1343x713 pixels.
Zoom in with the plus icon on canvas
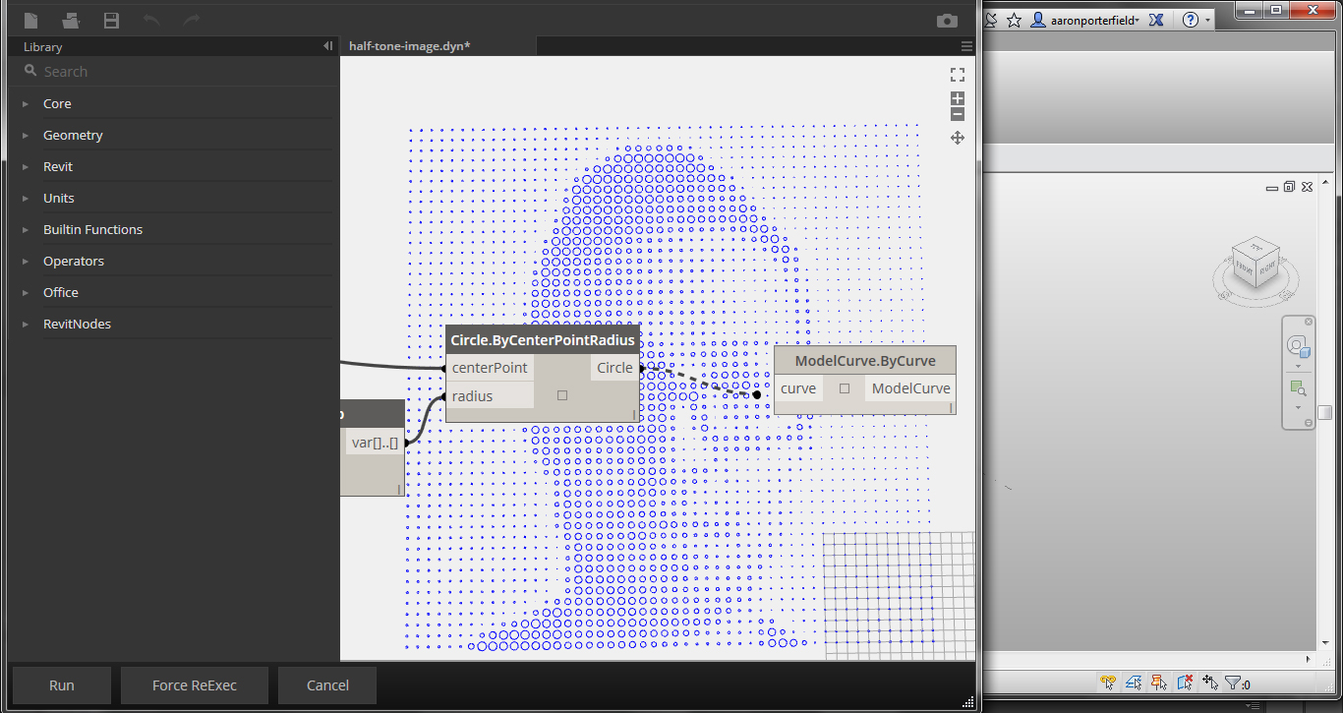pyautogui.click(x=958, y=98)
